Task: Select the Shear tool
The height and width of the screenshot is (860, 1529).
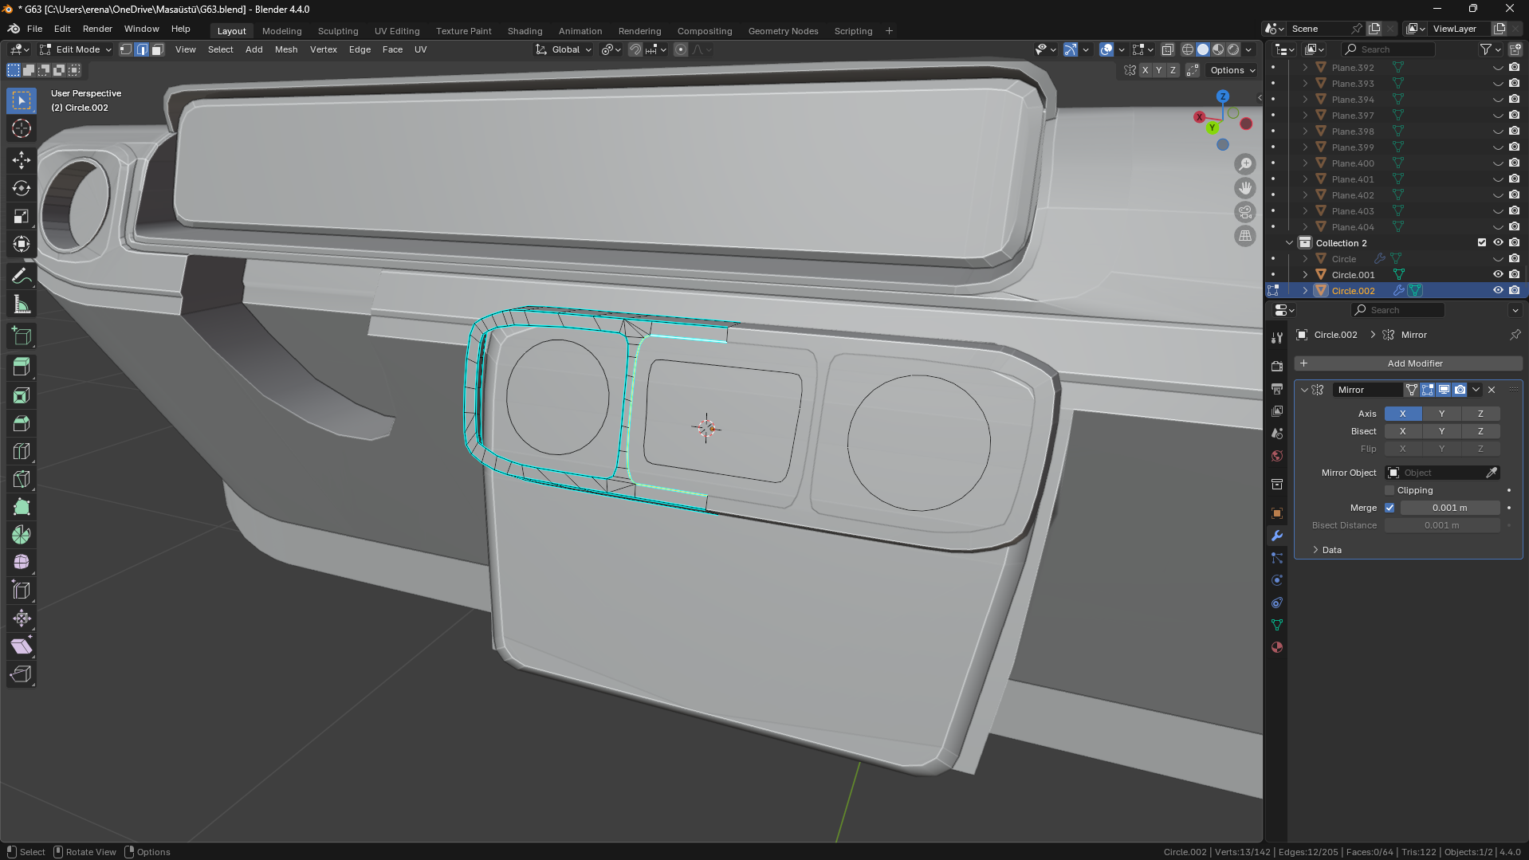Action: (x=22, y=646)
